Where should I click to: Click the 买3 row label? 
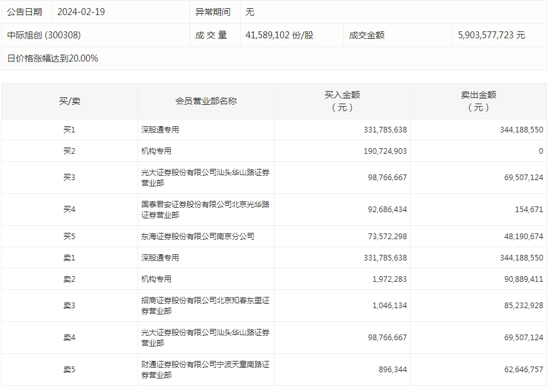coord(70,178)
